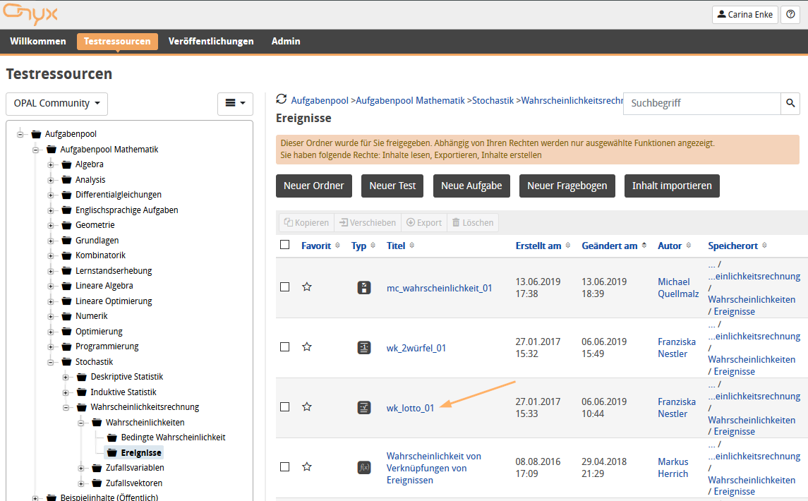This screenshot has height=501, width=808.
Task: Check the box for mc_wahrscheinlichkeit_01
Action: point(284,287)
